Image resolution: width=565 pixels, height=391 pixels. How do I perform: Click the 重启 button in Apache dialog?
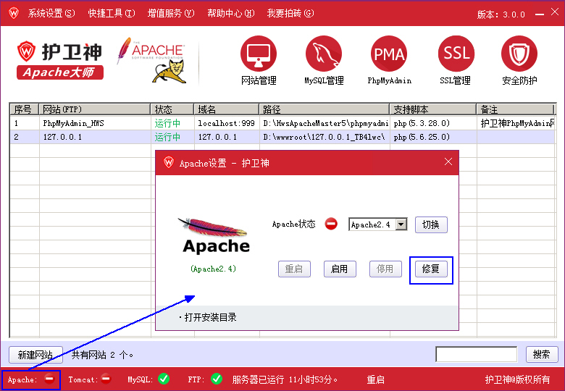(294, 269)
